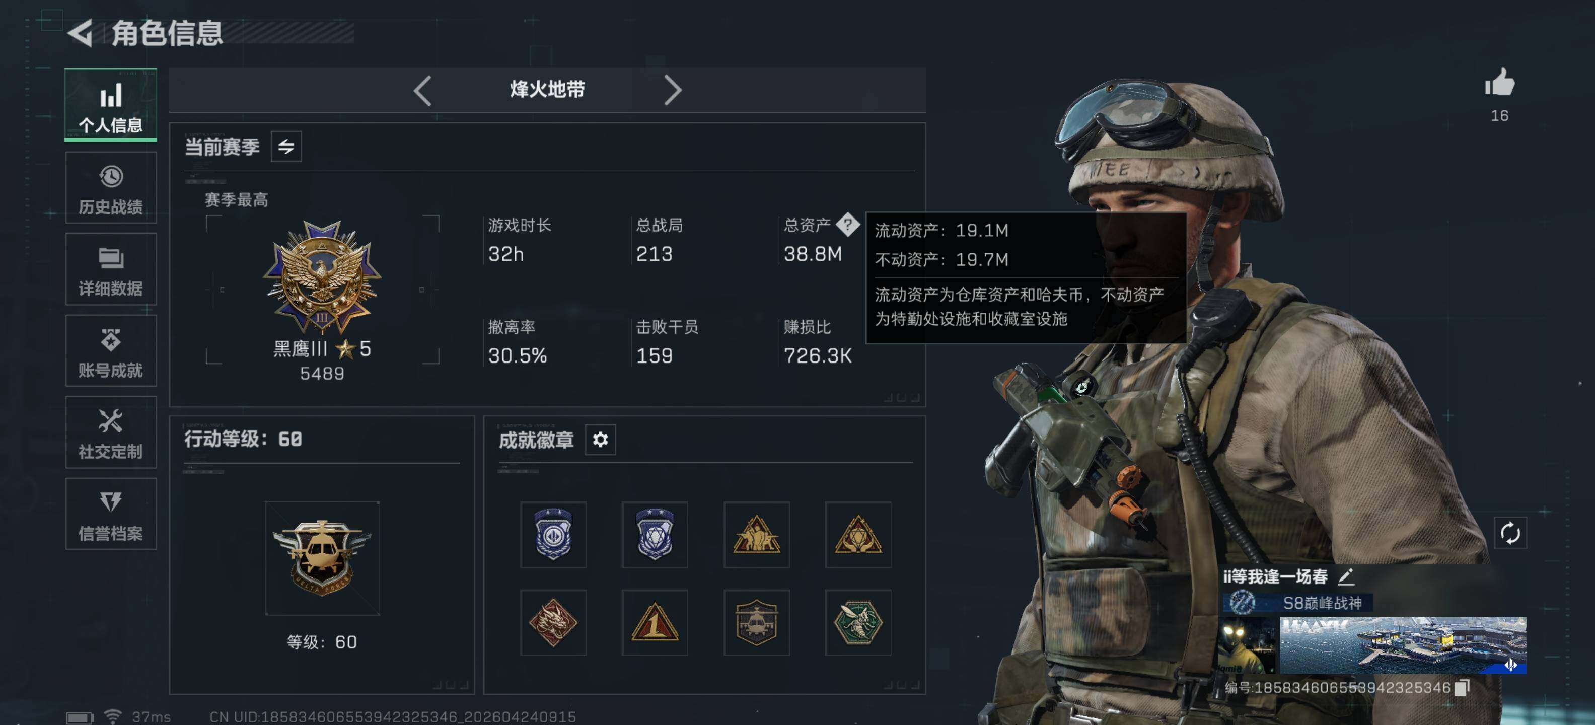Click the back arrow next to 角色信息
Image resolution: width=1595 pixels, height=725 pixels.
point(80,33)
